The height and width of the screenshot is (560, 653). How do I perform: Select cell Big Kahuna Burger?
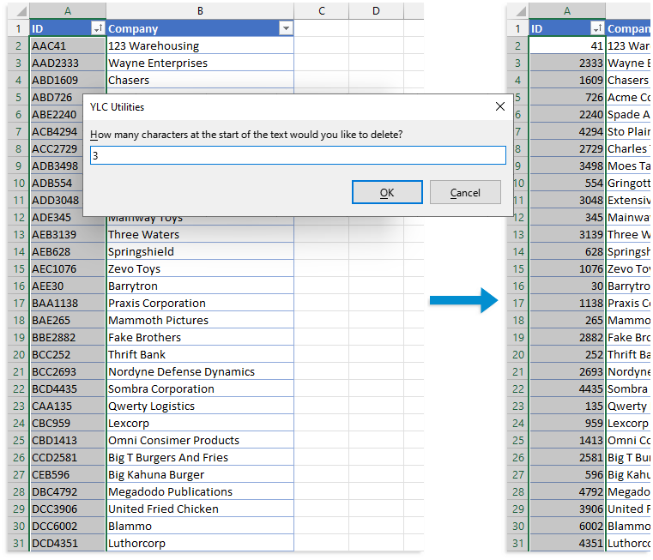tap(200, 474)
